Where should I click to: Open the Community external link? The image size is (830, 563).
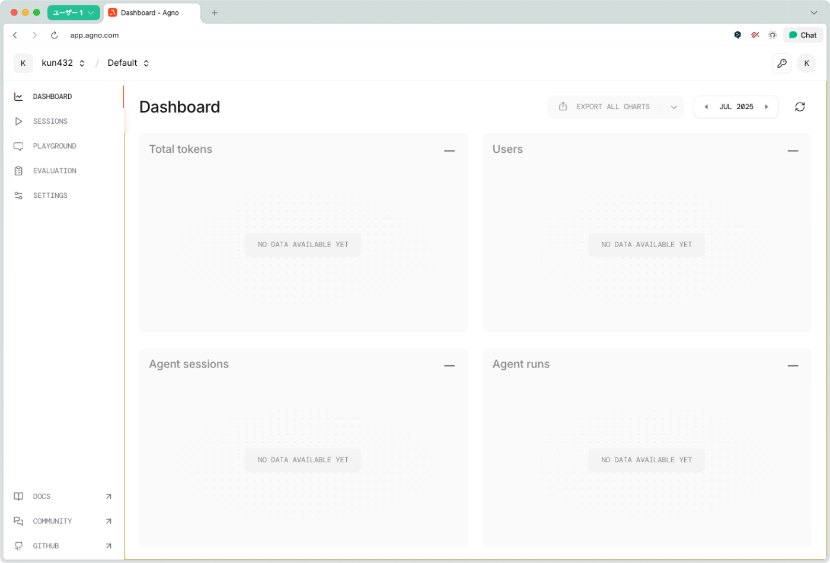(63, 522)
